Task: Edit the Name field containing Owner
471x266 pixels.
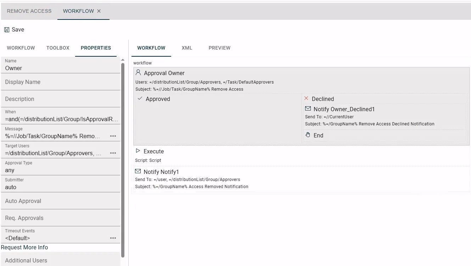Action: click(x=61, y=65)
